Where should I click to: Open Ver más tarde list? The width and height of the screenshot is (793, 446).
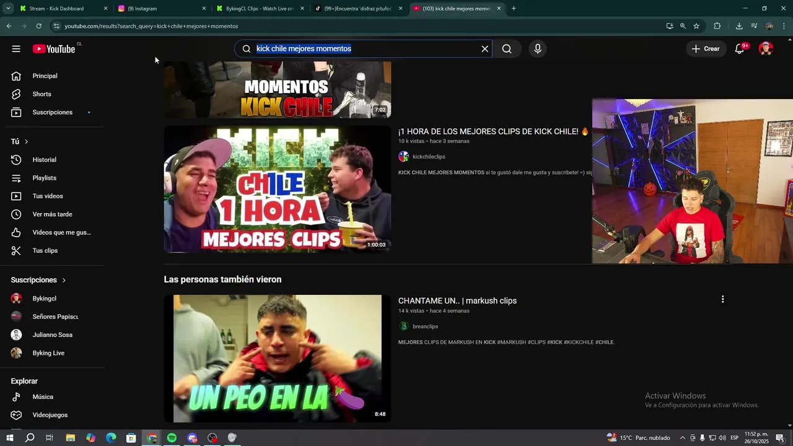tap(52, 214)
